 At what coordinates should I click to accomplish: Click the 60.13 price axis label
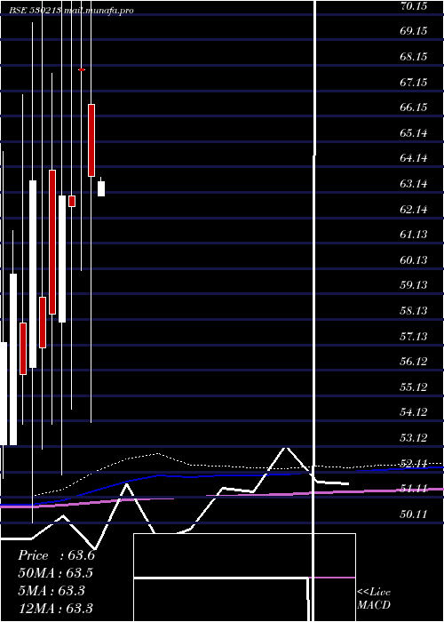point(414,259)
